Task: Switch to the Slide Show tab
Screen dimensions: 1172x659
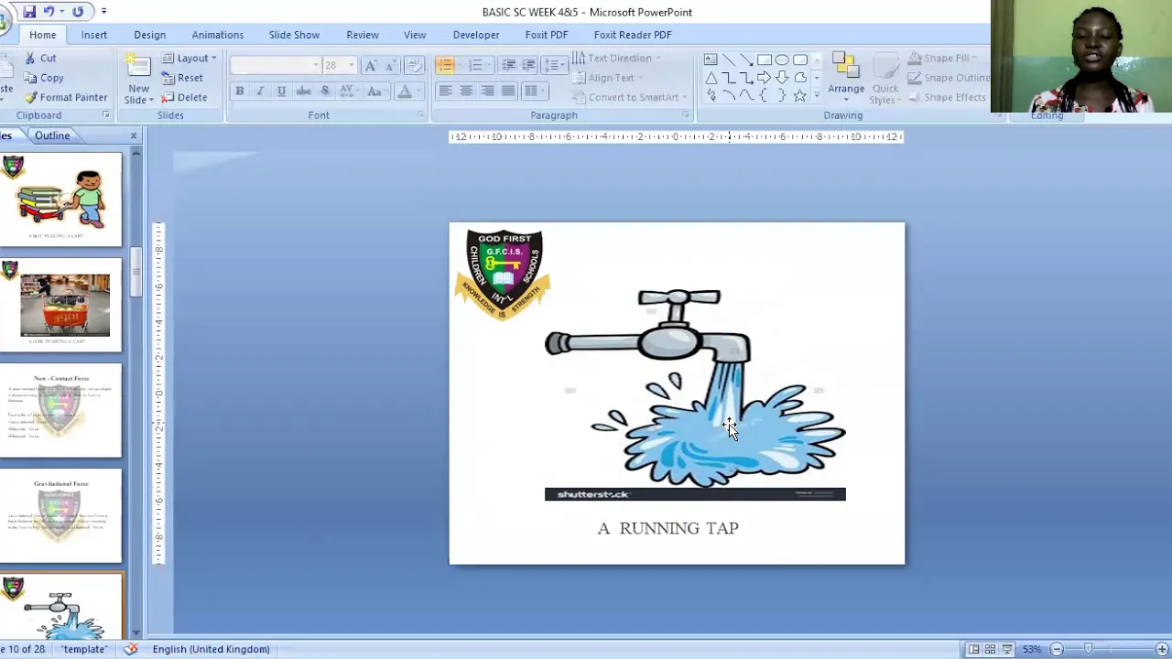Action: click(294, 35)
